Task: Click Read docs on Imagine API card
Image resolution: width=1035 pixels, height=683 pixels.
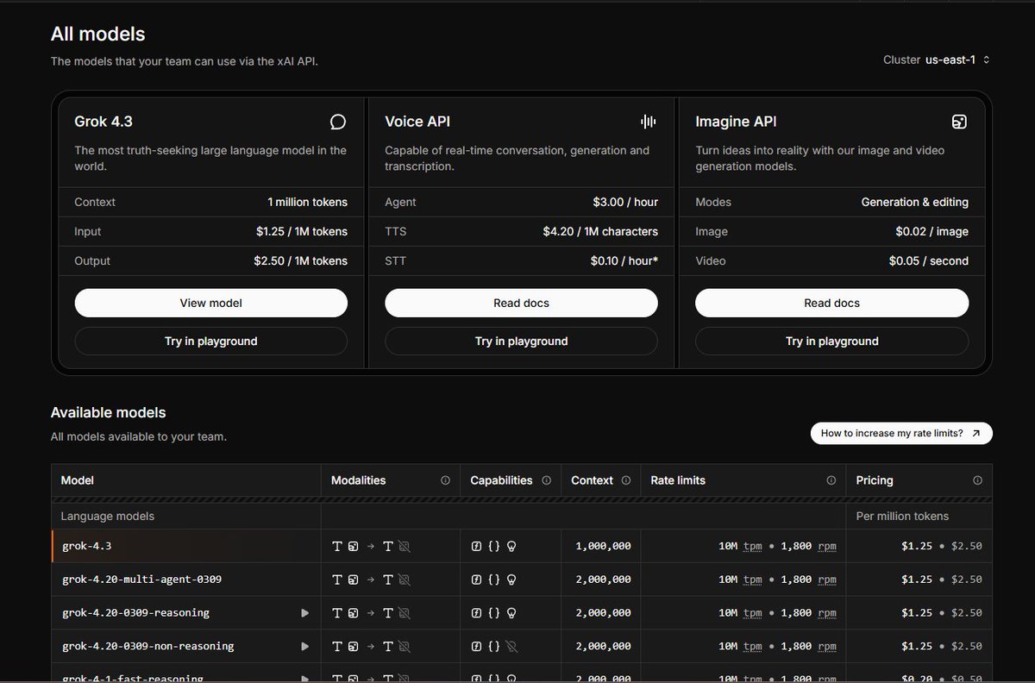Action: (x=831, y=303)
